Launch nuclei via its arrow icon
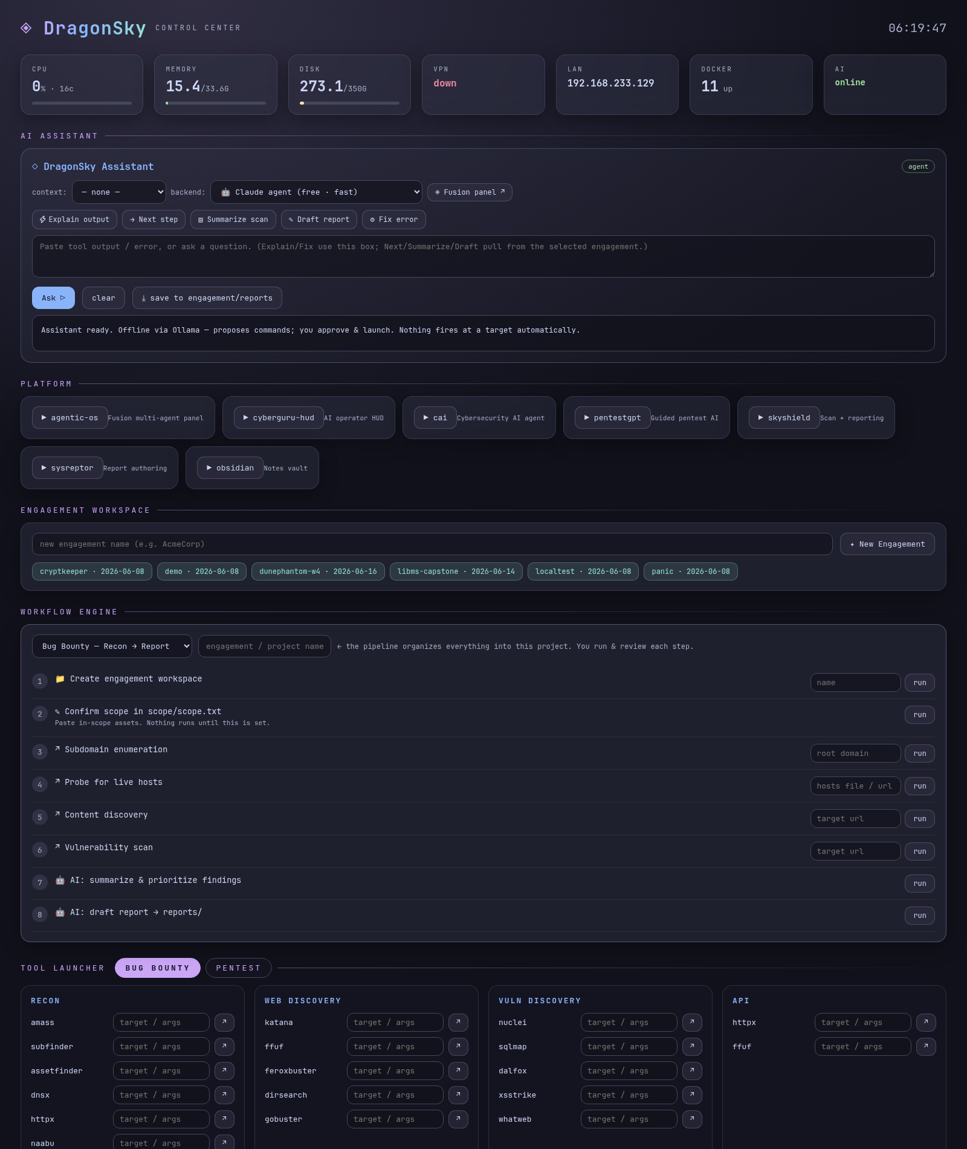Screen dimensions: 967x1149 [x=692, y=1022]
